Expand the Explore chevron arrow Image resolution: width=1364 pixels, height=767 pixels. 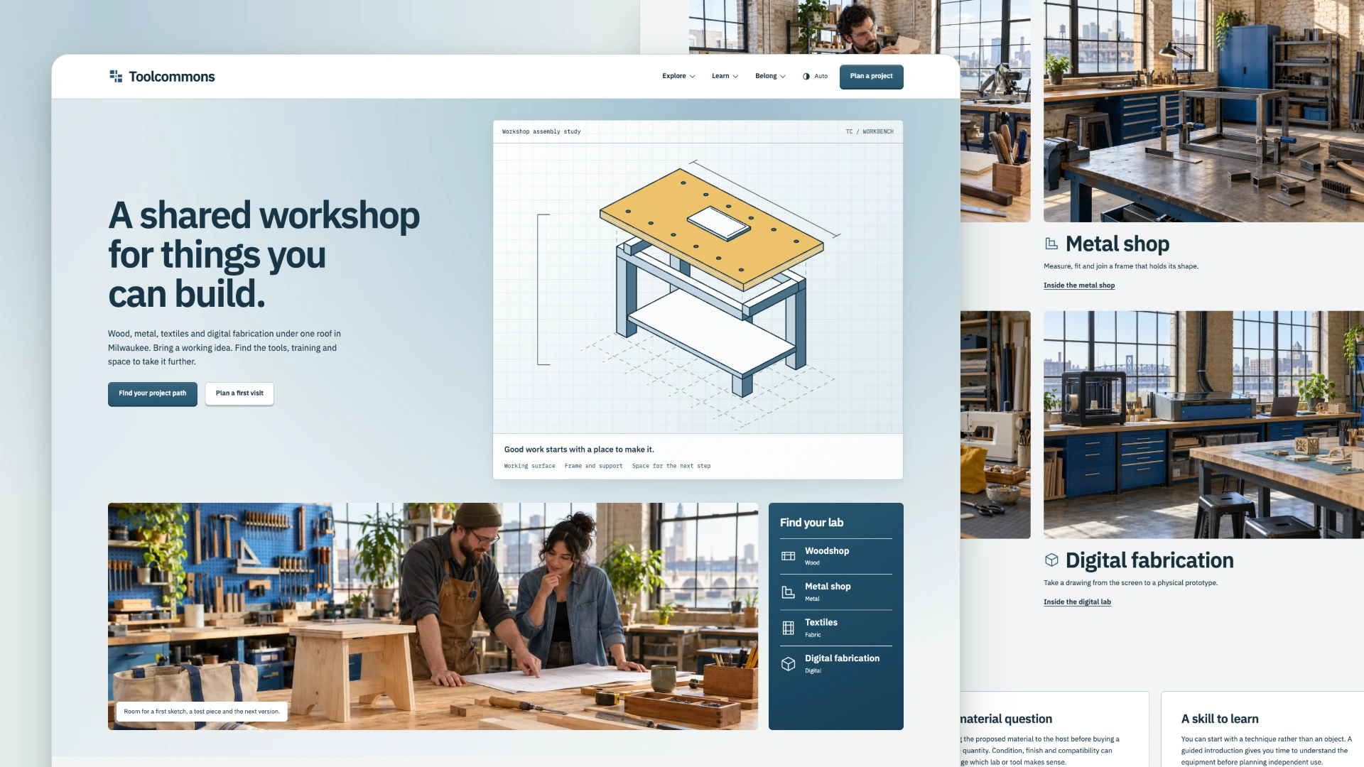point(693,77)
